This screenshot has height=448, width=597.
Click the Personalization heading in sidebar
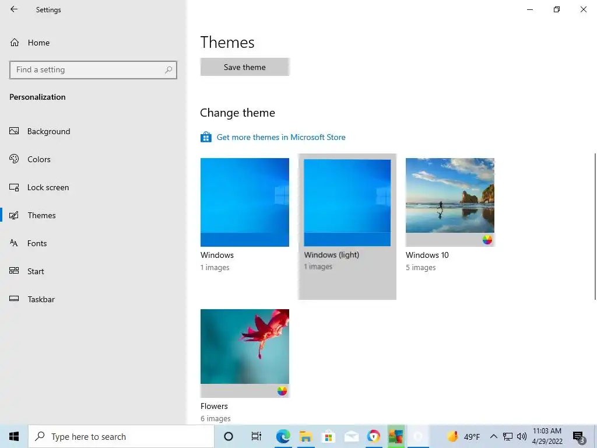point(37,97)
